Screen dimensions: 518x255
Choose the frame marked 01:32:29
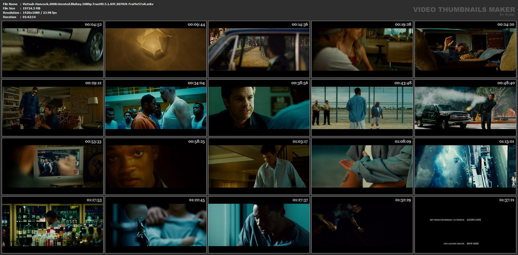point(362,225)
